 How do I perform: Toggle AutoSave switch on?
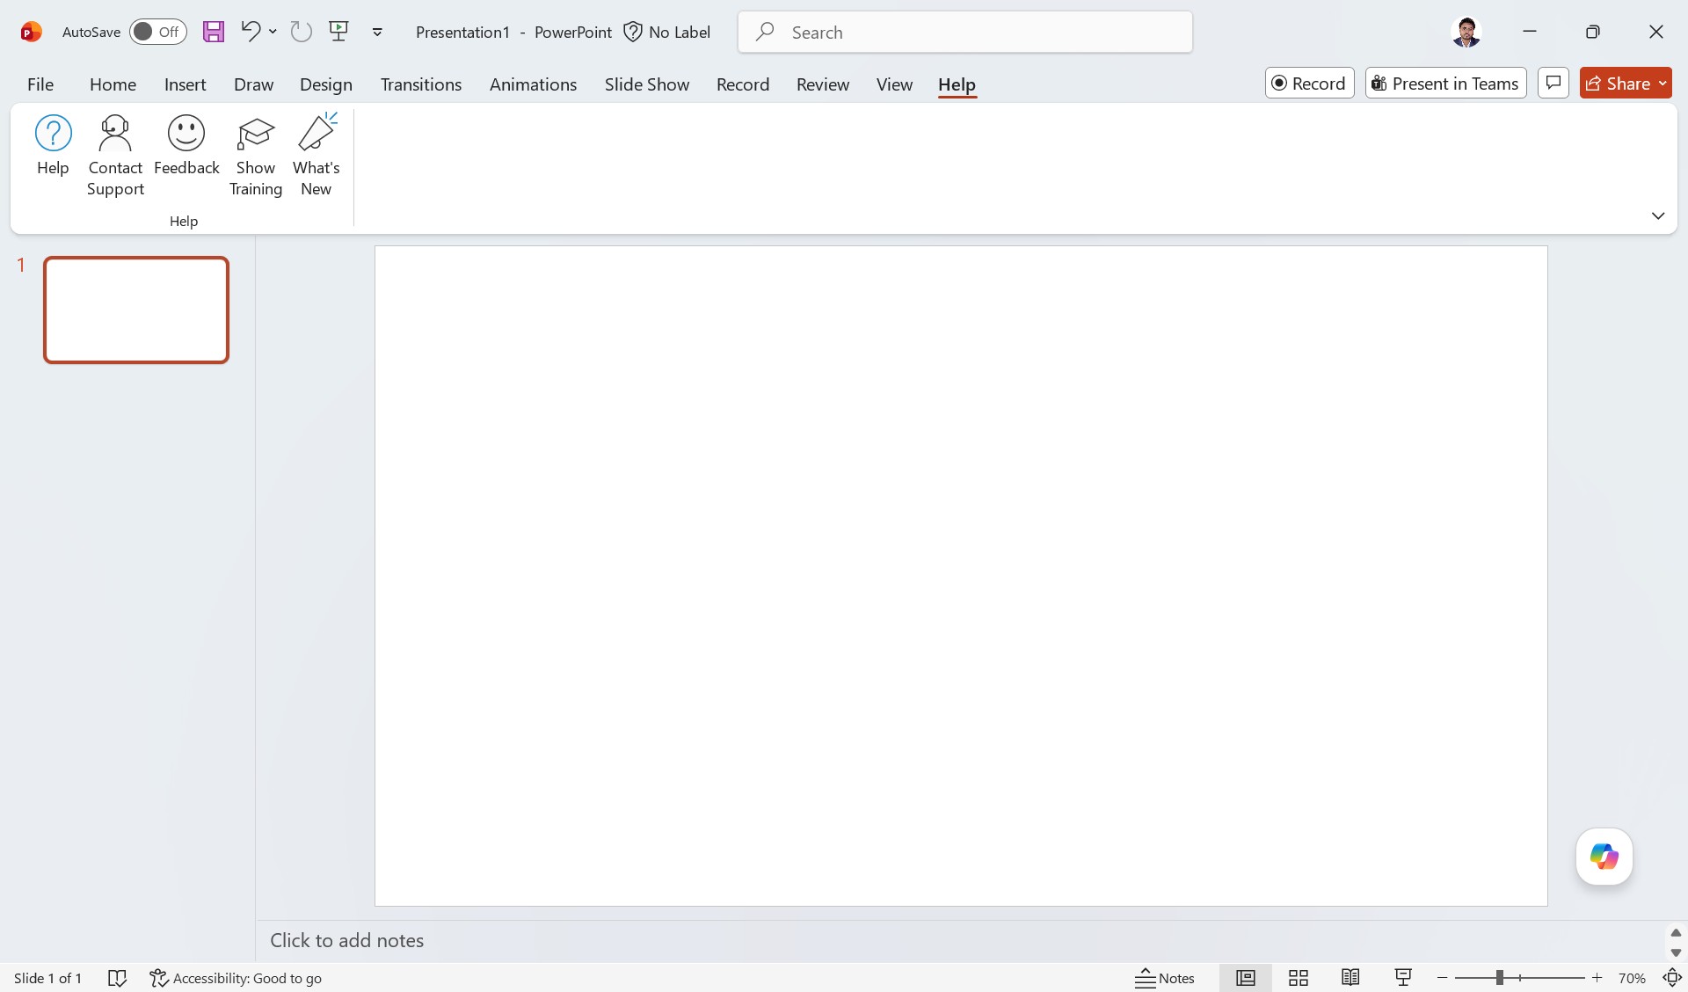158,32
